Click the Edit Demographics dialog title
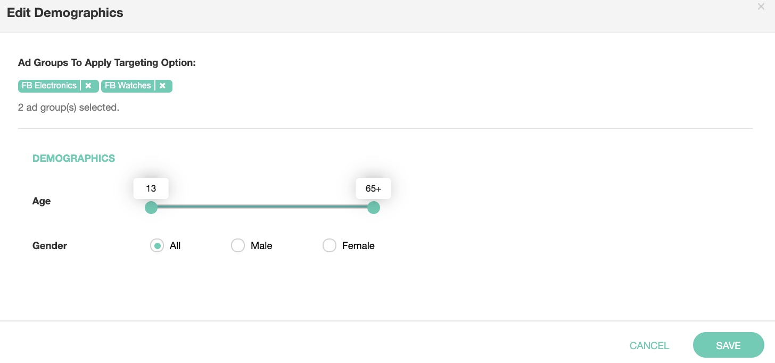The height and width of the screenshot is (363, 775). 65,13
